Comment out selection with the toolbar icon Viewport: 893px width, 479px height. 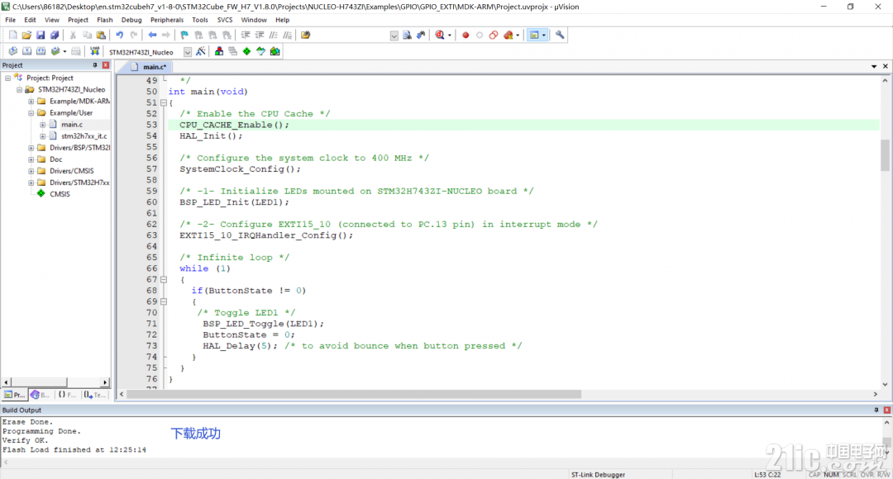point(274,36)
